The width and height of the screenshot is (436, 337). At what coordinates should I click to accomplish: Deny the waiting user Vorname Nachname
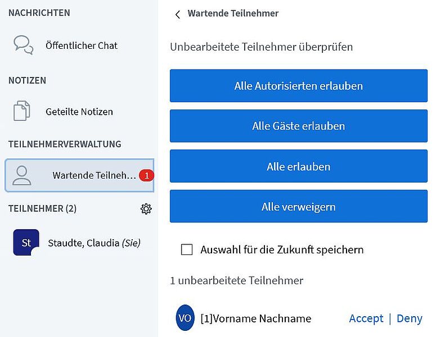[x=410, y=318]
